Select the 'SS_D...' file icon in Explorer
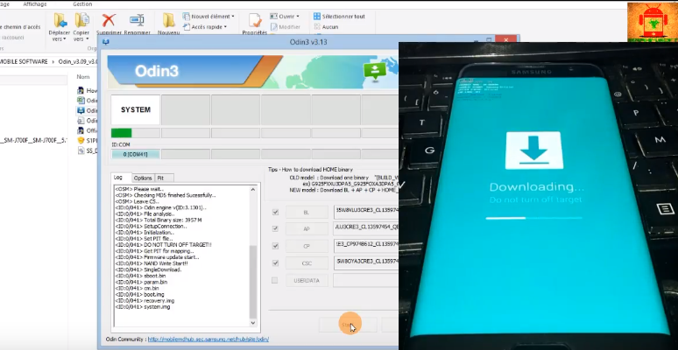Image resolution: width=678 pixels, height=350 pixels. click(x=81, y=150)
